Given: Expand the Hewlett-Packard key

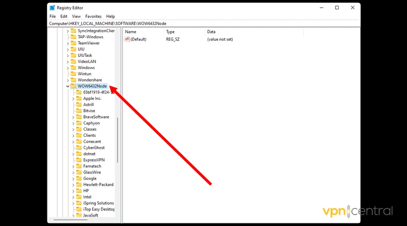Looking at the screenshot, I should pos(73,185).
